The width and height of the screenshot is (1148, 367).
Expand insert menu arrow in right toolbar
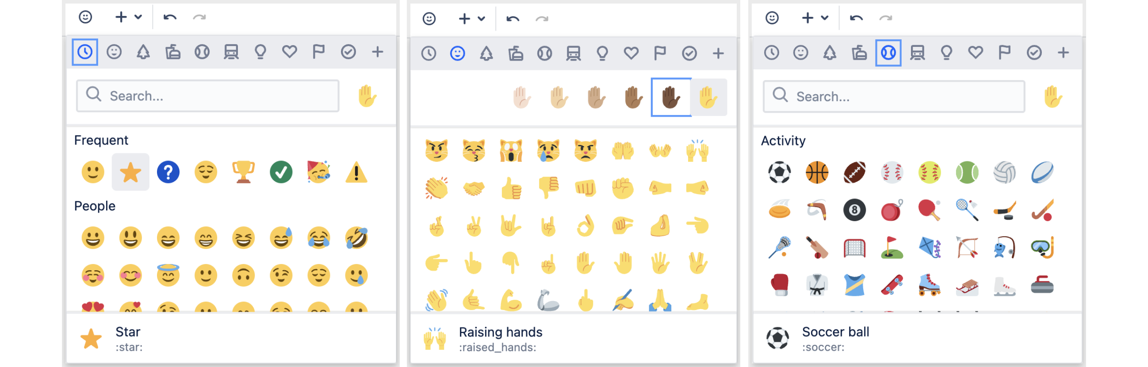[824, 18]
